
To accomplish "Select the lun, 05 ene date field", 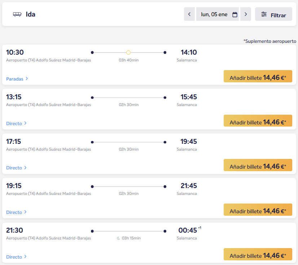I will tap(214, 14).
